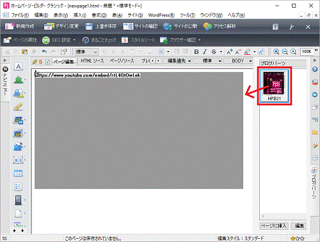Click the 編集 button in blog parts panel
Image resolution: width=320 pixels, height=242 pixels.
(x=300, y=226)
